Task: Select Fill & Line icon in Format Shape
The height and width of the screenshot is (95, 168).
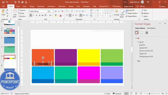Action: click(x=137, y=32)
